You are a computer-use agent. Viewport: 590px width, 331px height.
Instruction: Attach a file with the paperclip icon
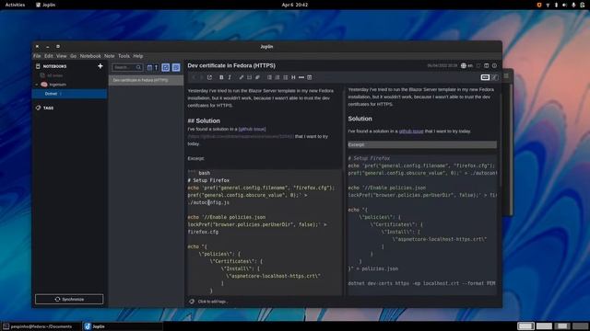257,77
